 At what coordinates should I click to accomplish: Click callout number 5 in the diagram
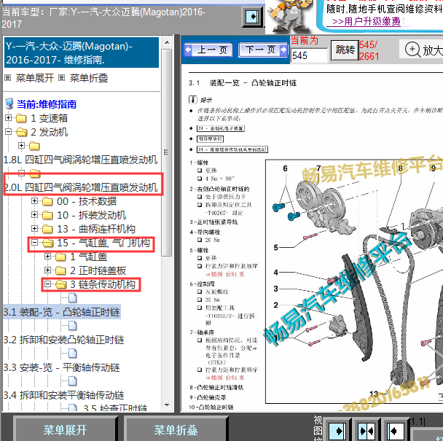275,247
